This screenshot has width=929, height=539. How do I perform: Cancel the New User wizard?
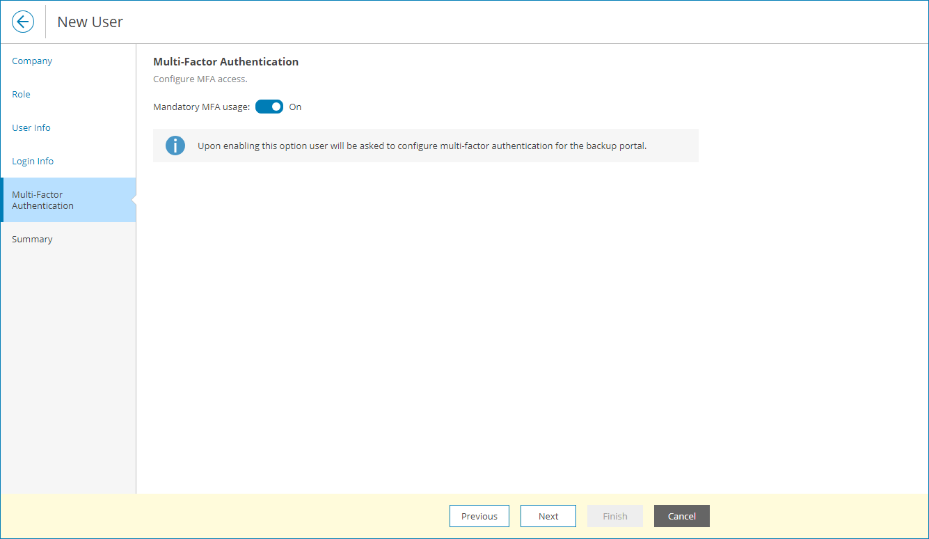click(x=681, y=516)
